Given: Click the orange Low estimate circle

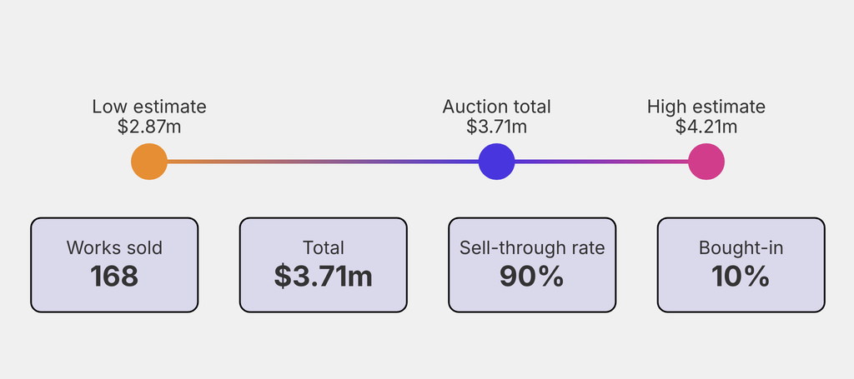Looking at the screenshot, I should (x=149, y=162).
